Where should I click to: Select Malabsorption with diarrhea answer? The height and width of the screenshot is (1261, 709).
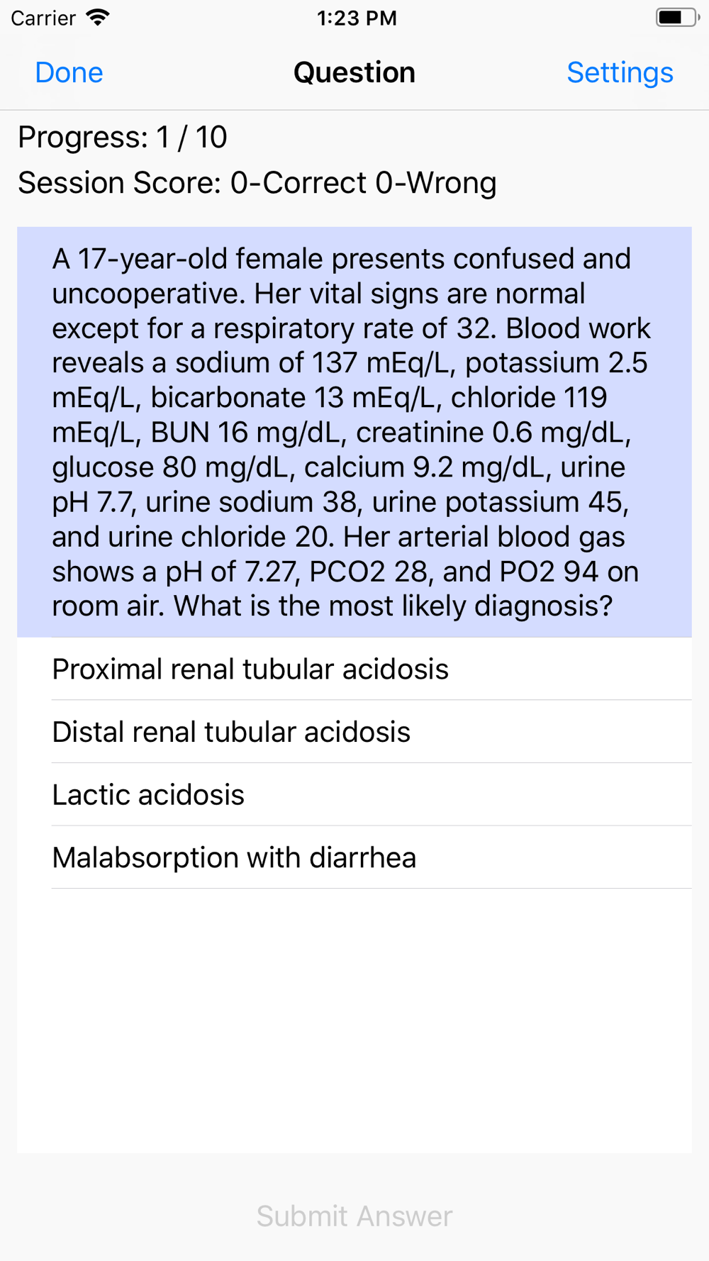click(234, 857)
